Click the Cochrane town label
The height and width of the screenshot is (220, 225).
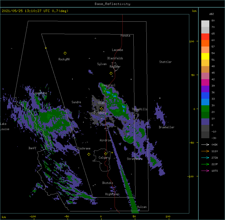84,148
